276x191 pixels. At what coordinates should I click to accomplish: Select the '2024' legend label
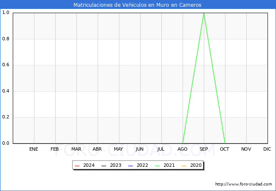(89, 166)
